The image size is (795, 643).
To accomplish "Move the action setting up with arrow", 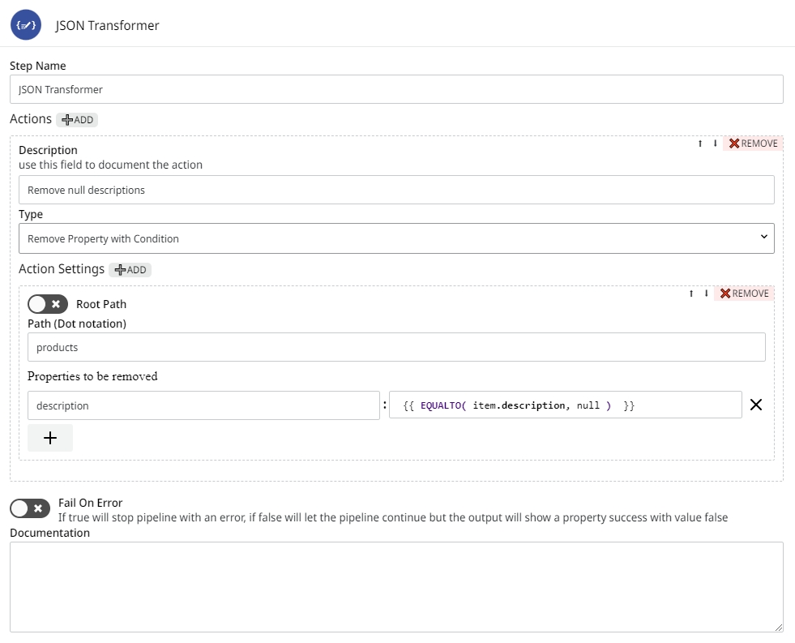I will [x=691, y=294].
